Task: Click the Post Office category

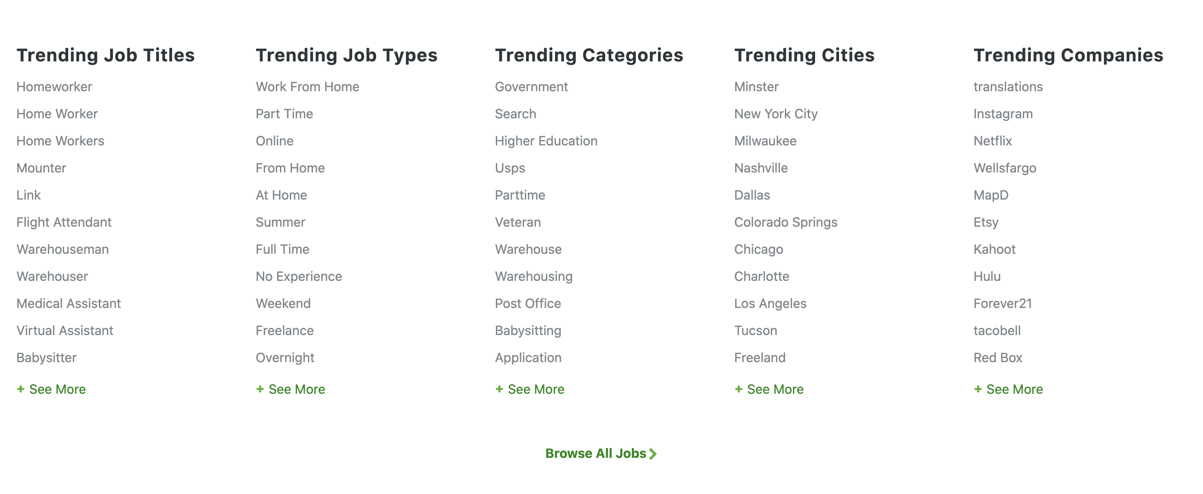Action: pyautogui.click(x=527, y=303)
